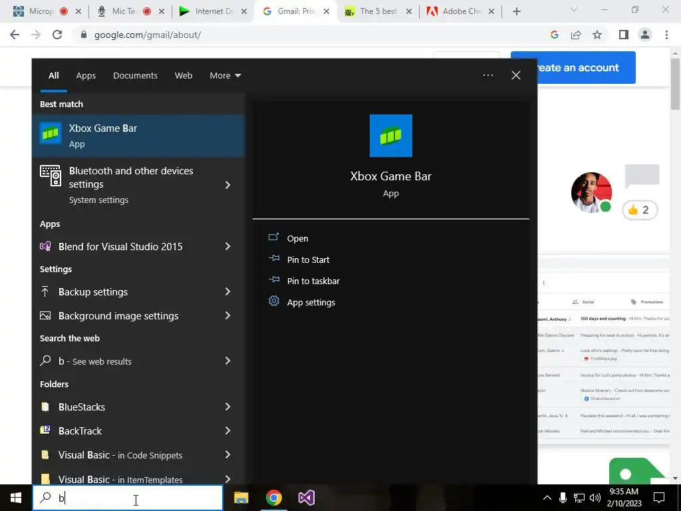Image resolution: width=681 pixels, height=511 pixels.
Task: Open Windows Start menu
Action: (x=16, y=498)
